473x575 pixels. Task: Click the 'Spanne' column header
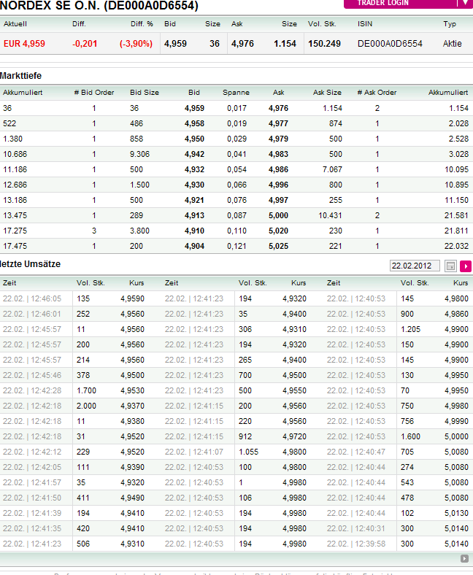pyautogui.click(x=236, y=93)
